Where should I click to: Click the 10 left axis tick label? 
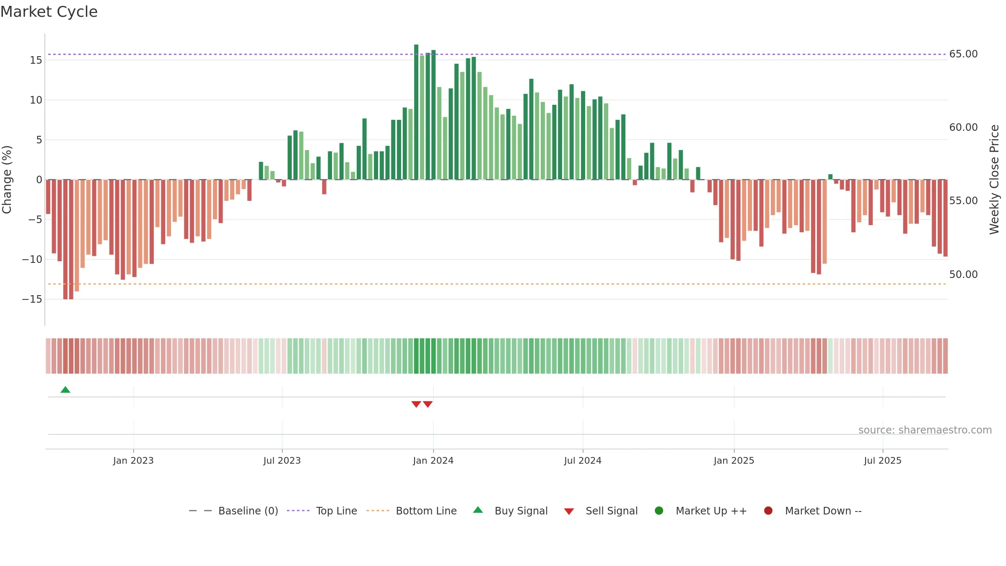(x=36, y=100)
